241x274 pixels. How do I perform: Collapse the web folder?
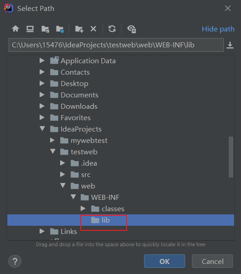click(63, 185)
